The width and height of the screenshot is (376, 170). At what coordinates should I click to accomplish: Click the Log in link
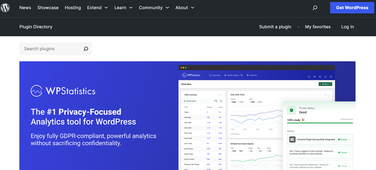[348, 27]
